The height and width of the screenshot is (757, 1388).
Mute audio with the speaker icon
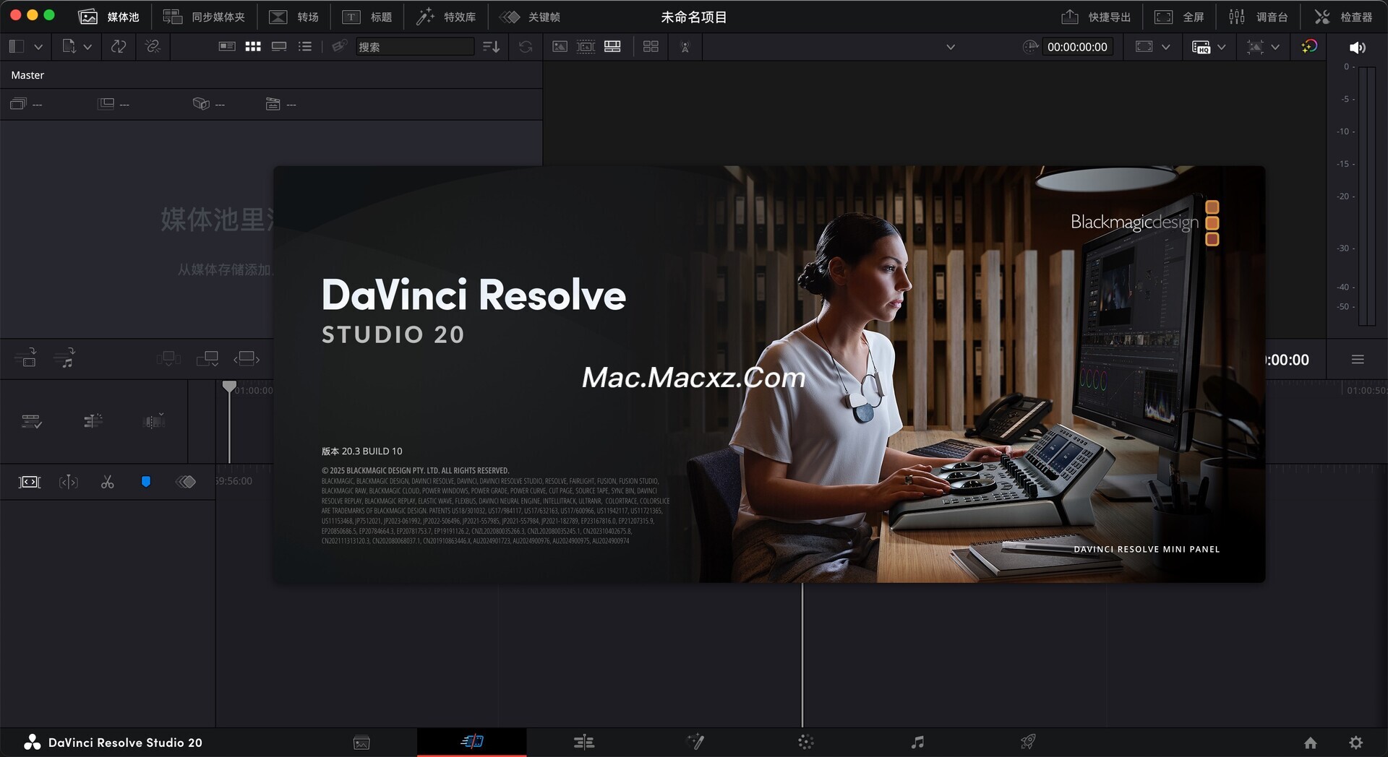(1357, 48)
